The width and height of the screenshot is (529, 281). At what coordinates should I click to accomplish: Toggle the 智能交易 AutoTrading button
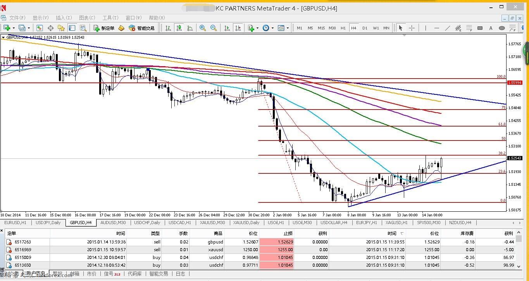(x=141, y=28)
